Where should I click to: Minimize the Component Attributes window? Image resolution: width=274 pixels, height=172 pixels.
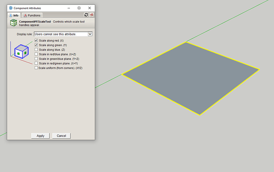point(69,8)
